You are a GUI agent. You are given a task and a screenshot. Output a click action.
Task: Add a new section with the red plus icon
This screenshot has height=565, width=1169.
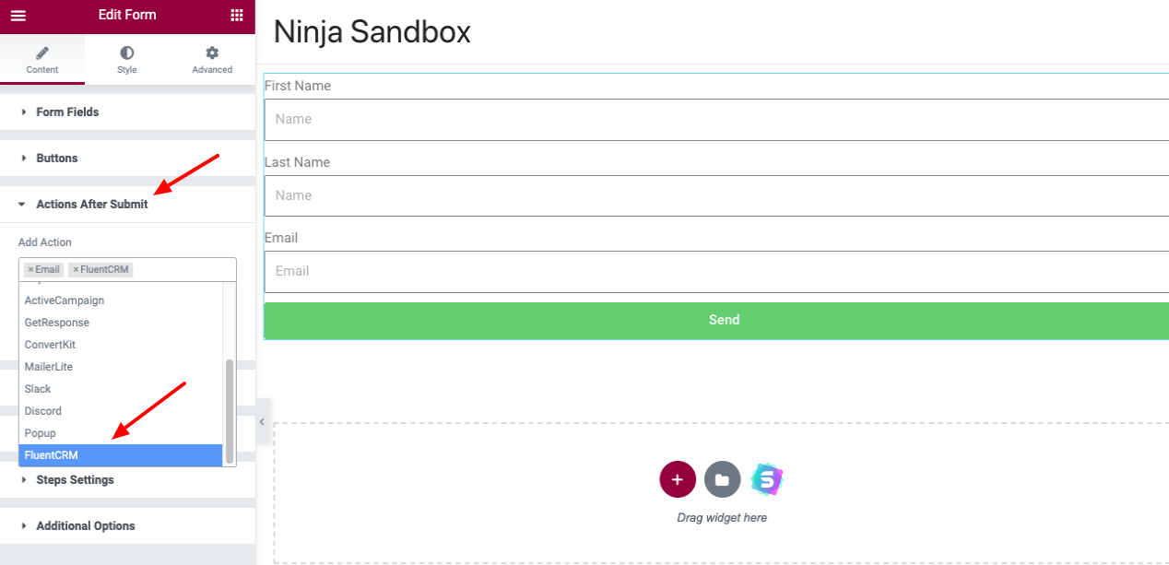coord(678,479)
